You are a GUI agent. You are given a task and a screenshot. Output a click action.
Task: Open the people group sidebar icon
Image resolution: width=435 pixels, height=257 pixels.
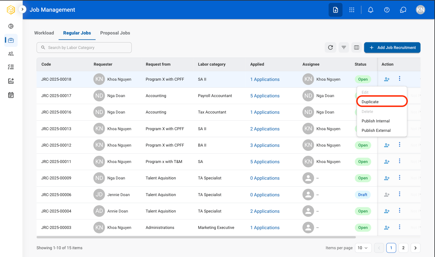point(11,54)
